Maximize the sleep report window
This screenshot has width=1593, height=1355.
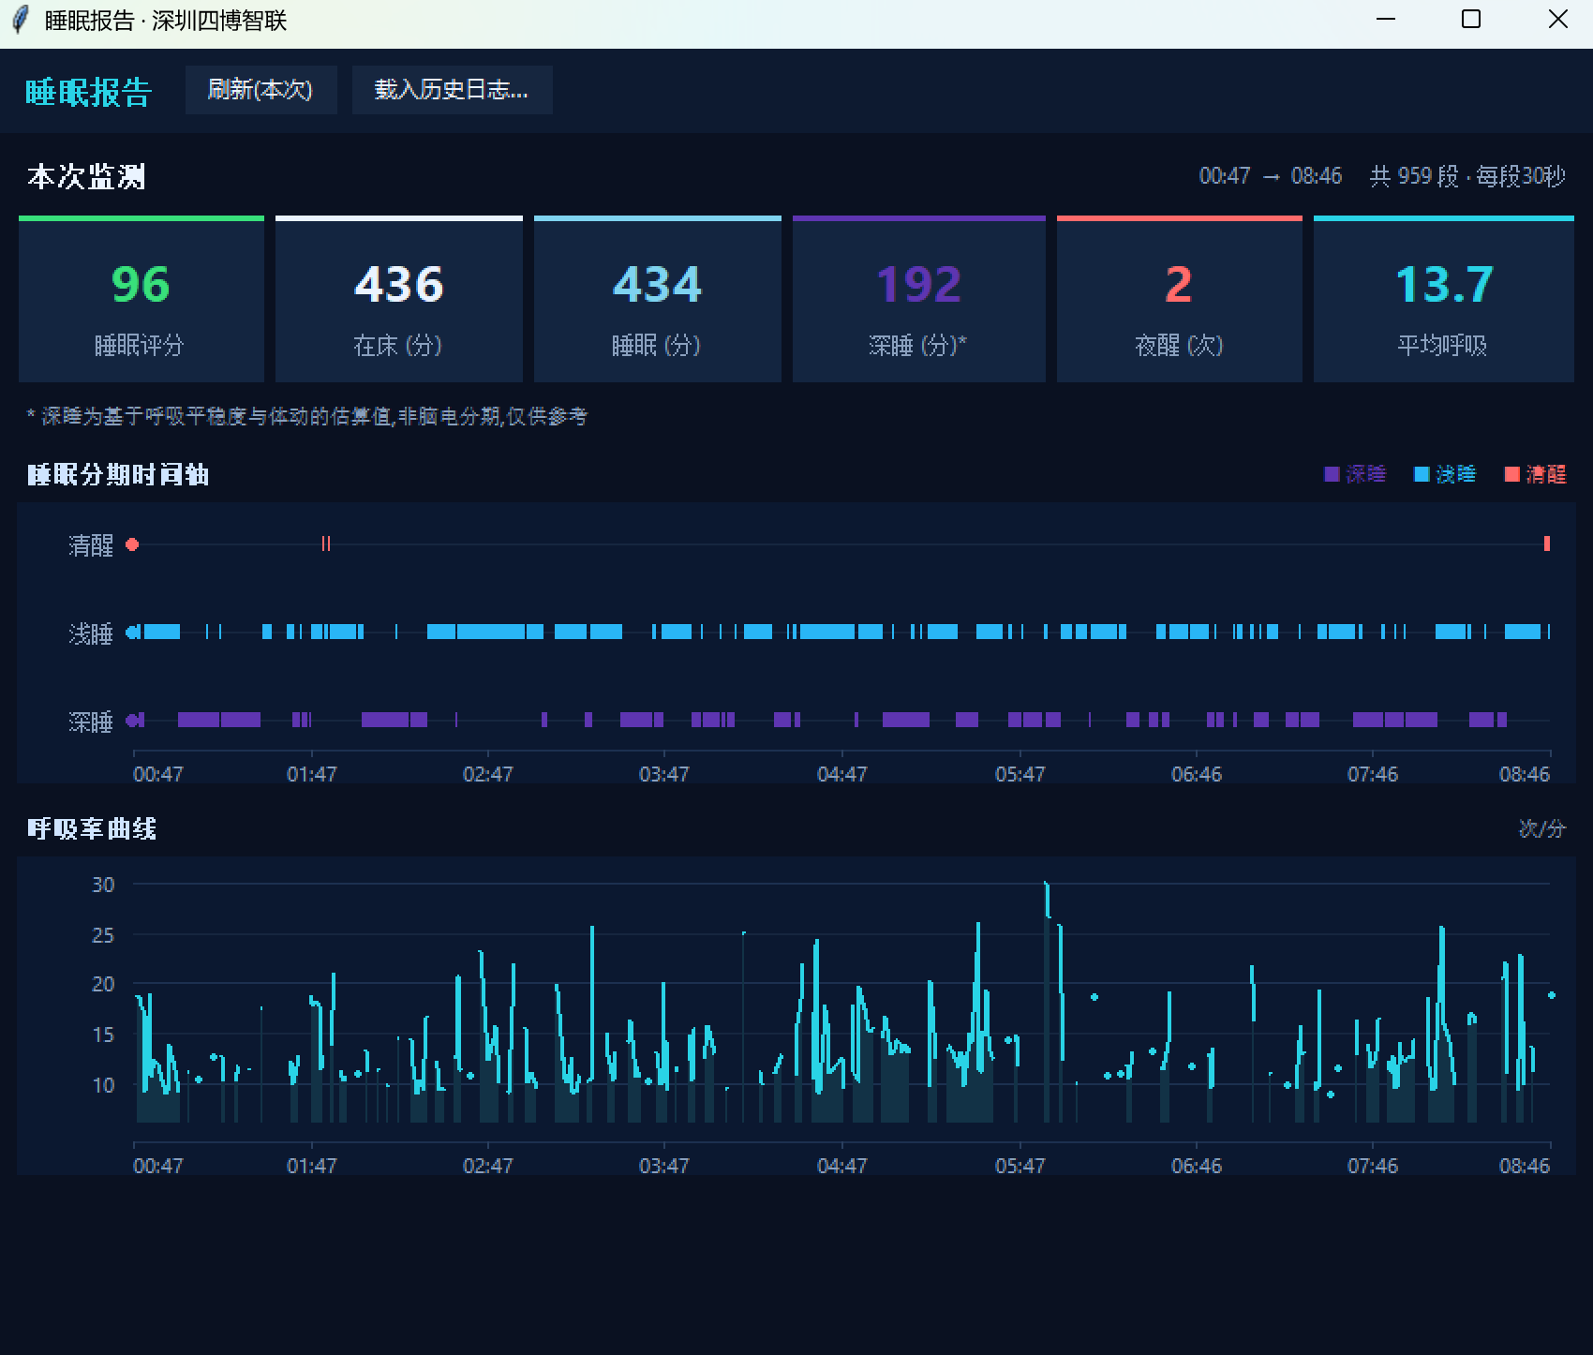click(1471, 20)
